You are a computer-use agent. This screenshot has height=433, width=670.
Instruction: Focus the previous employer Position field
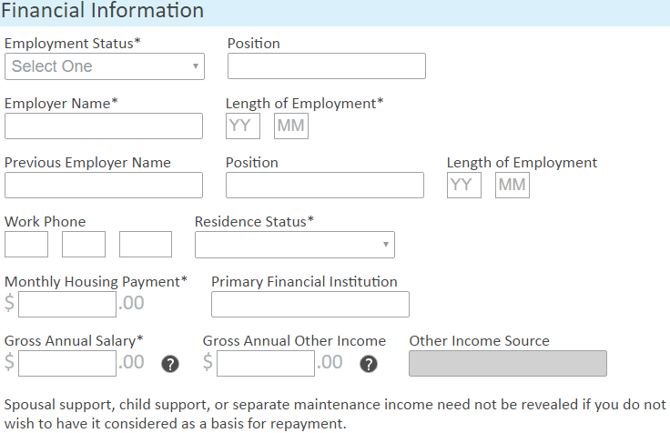pyautogui.click(x=325, y=185)
